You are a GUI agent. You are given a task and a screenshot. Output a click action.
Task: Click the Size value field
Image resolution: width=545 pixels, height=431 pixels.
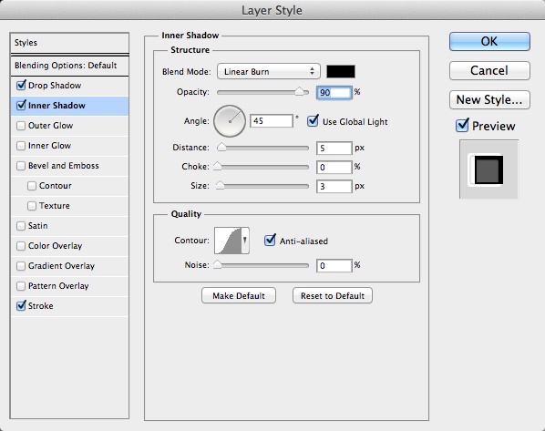click(334, 186)
